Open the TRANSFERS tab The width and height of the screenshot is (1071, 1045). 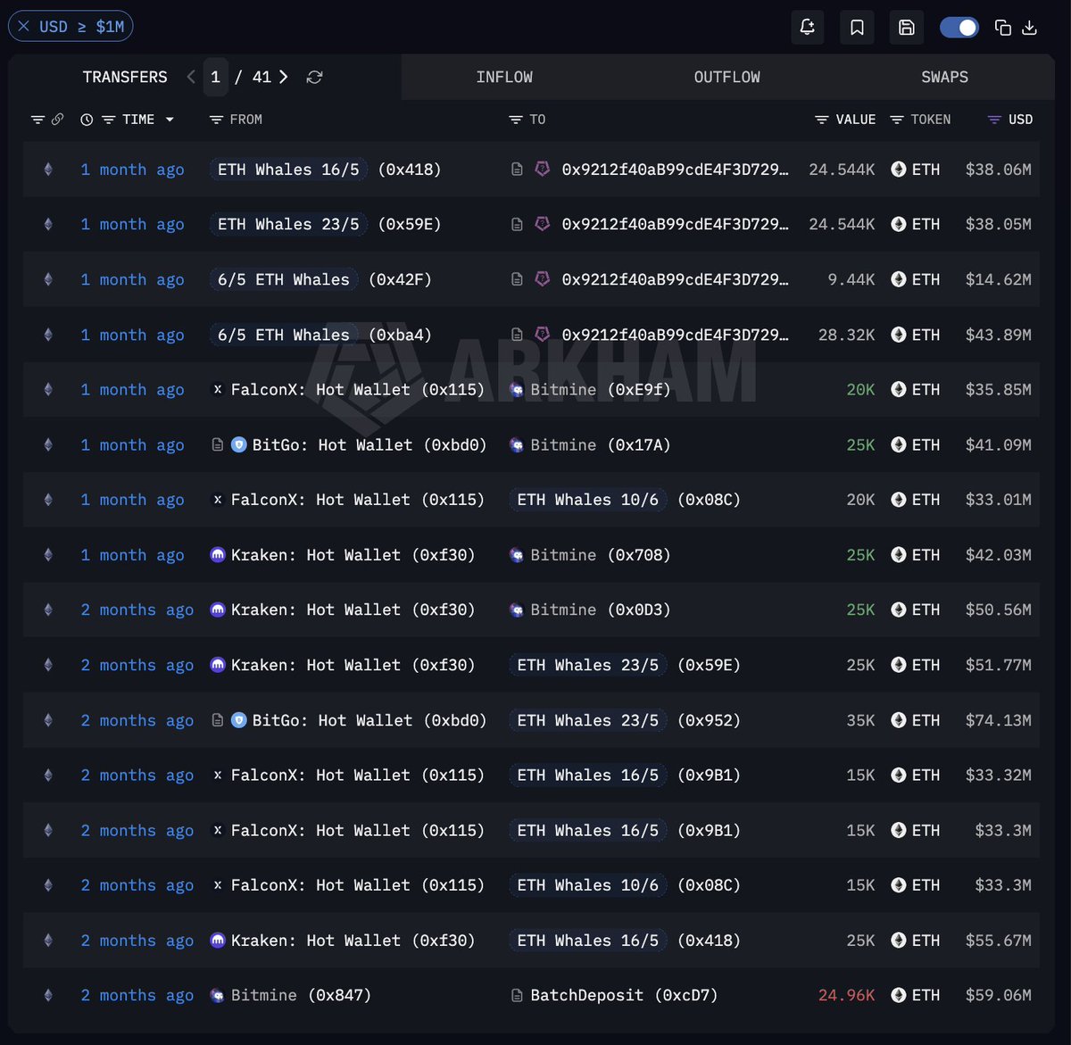click(x=125, y=77)
